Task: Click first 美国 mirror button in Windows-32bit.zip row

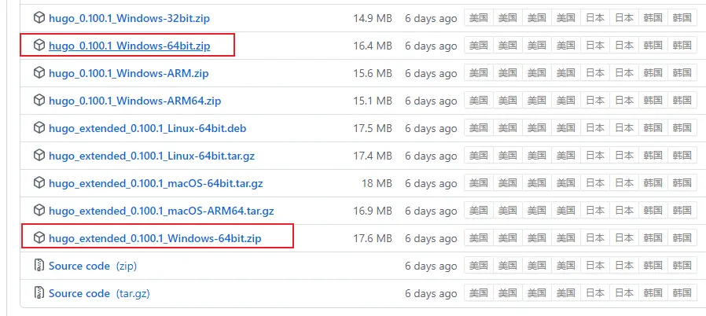Action: pos(479,18)
